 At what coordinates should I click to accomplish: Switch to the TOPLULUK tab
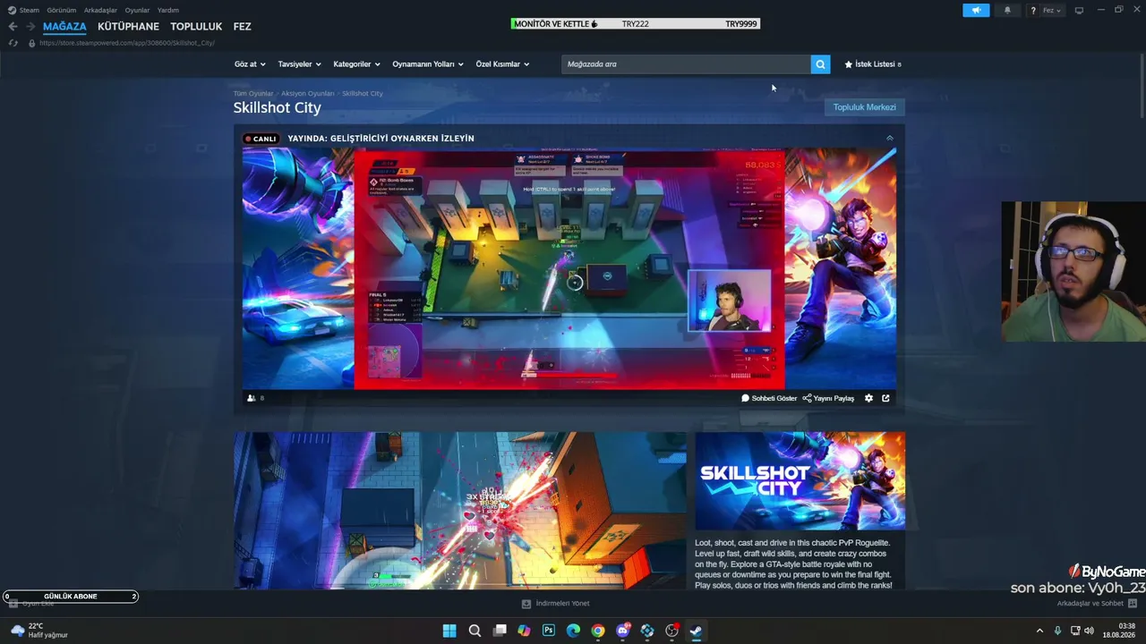196,27
